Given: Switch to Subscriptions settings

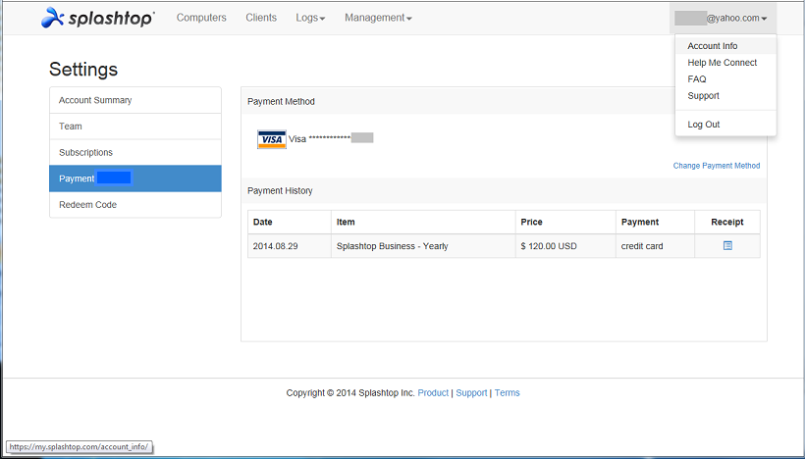Looking at the screenshot, I should (x=135, y=152).
